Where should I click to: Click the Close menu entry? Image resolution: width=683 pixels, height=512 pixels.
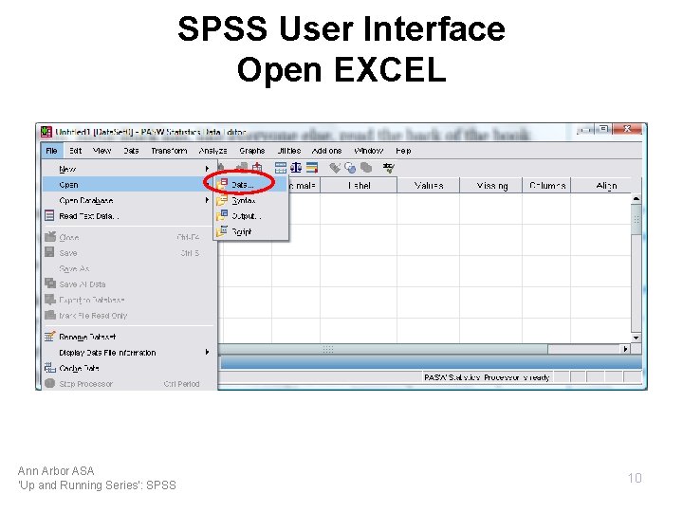coord(126,237)
